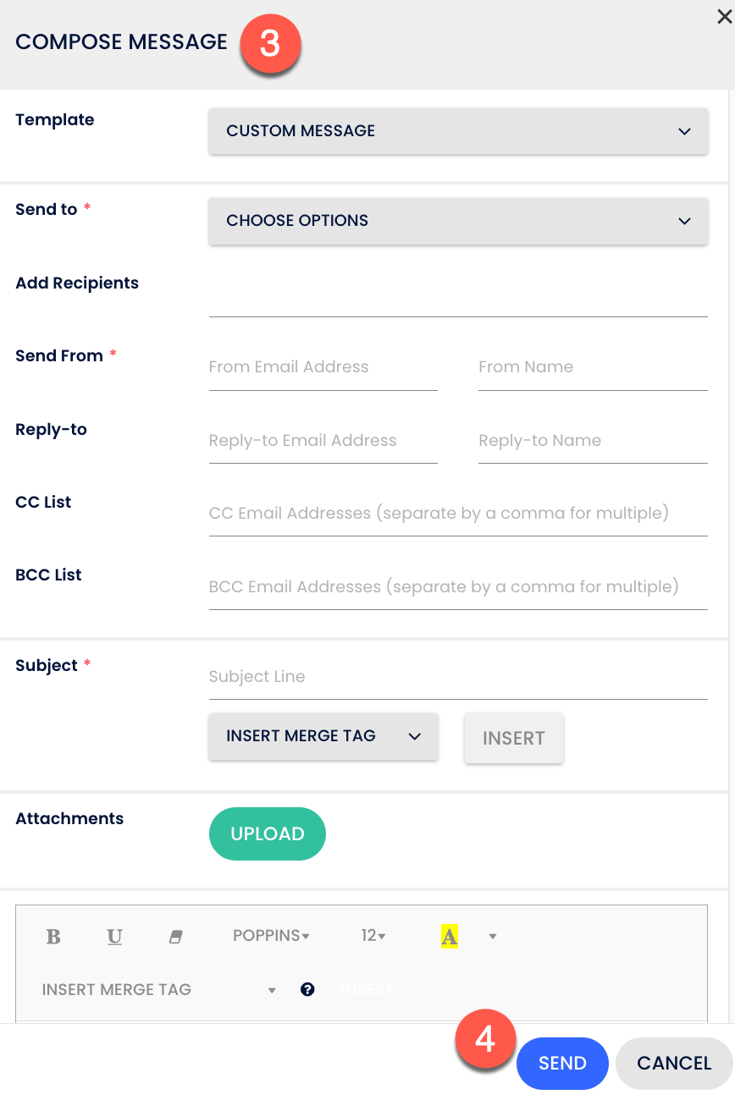Click the Insert button beside subject merge tag
Screen dimensions: 735x1100
[x=513, y=738]
